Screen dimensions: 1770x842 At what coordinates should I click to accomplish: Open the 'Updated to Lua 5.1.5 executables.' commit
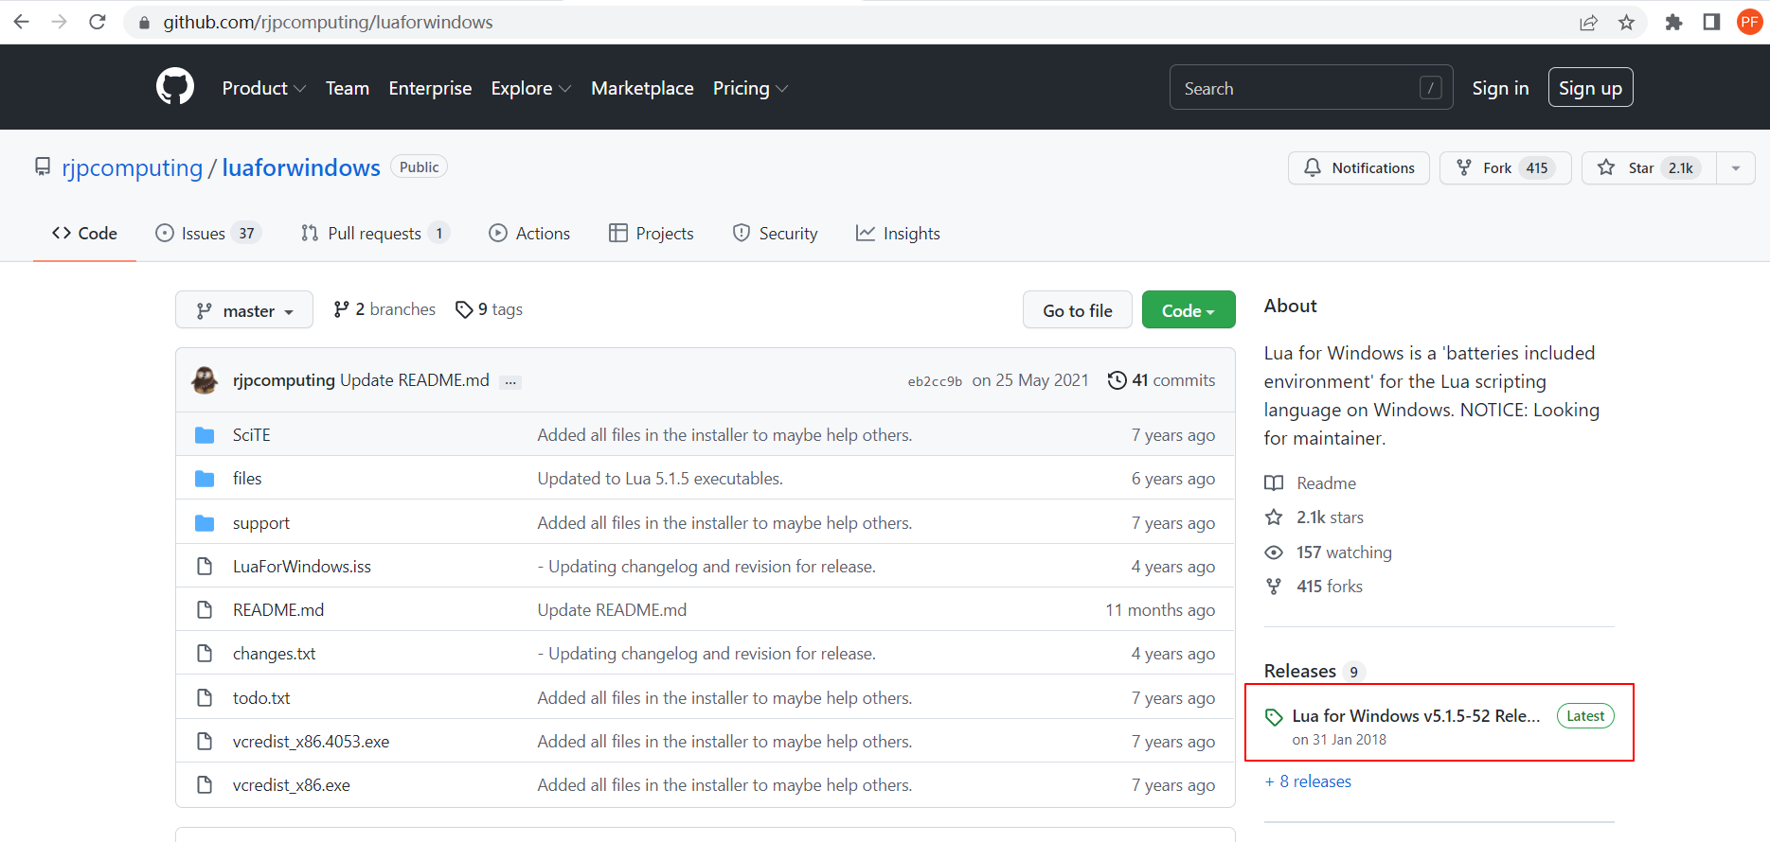coord(660,479)
